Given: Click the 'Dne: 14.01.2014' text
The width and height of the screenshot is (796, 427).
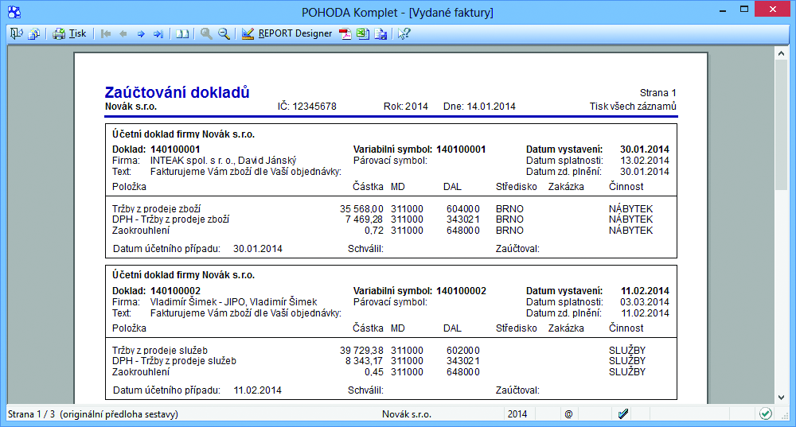Looking at the screenshot, I should [479, 107].
